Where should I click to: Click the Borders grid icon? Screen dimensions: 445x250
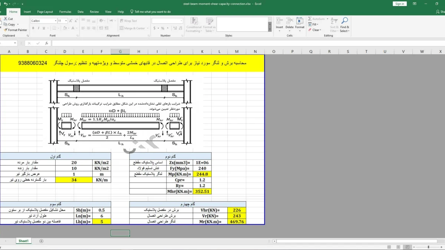(x=54, y=28)
